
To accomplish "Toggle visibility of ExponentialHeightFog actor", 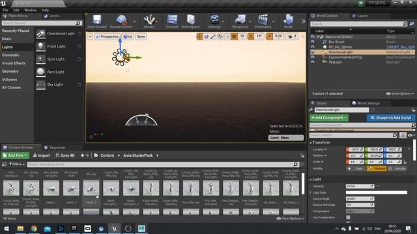I will pyautogui.click(x=313, y=57).
